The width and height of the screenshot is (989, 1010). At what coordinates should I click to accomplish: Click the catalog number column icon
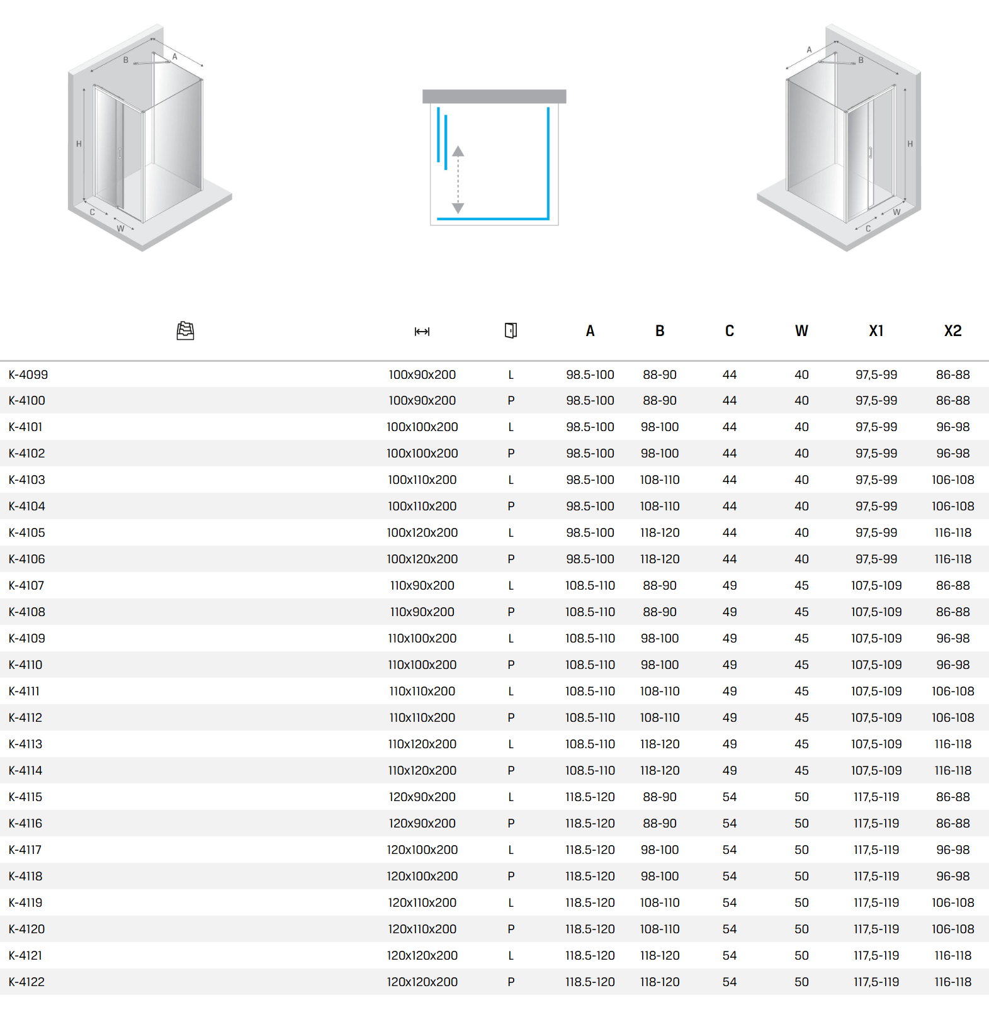pos(185,330)
